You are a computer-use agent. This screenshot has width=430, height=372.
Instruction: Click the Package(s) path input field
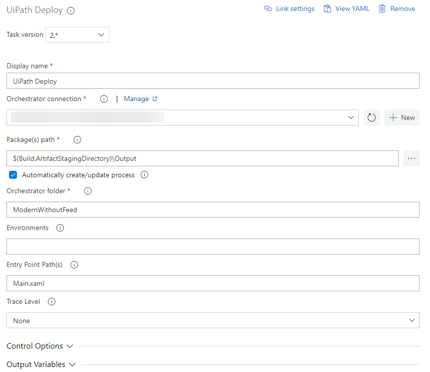[203, 158]
